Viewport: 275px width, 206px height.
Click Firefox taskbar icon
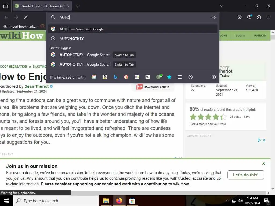(x=119, y=201)
